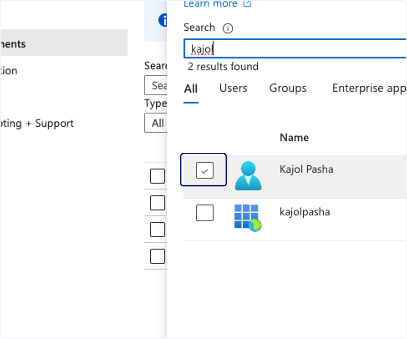This screenshot has height=339, width=407.
Task: Open the Type All dropdown behind the panel
Action: (156, 123)
